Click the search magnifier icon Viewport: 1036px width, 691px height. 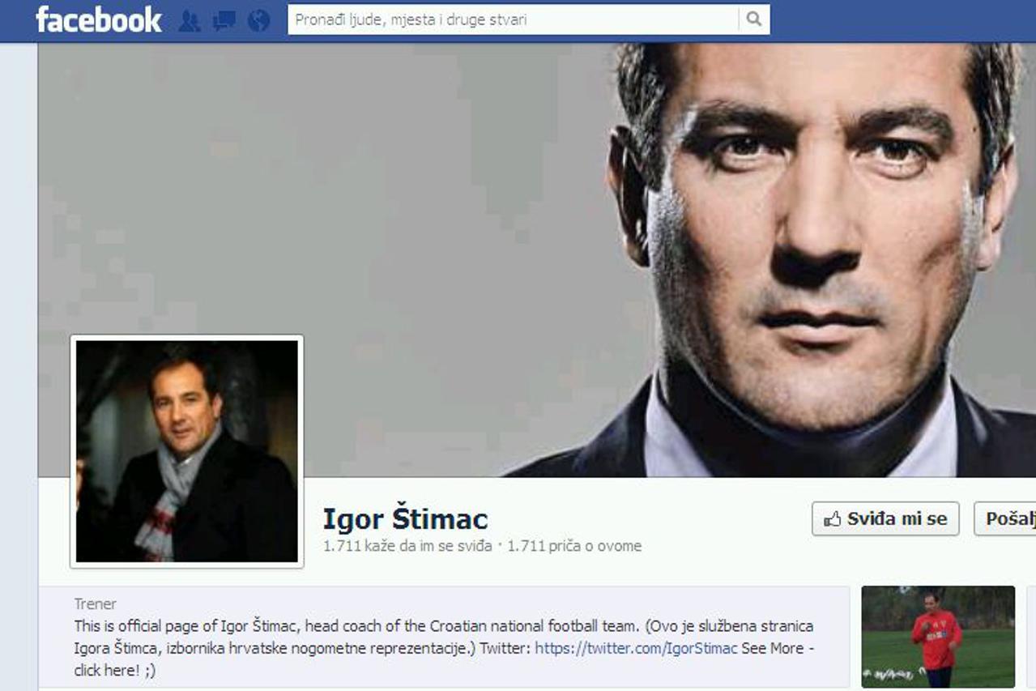(x=752, y=19)
